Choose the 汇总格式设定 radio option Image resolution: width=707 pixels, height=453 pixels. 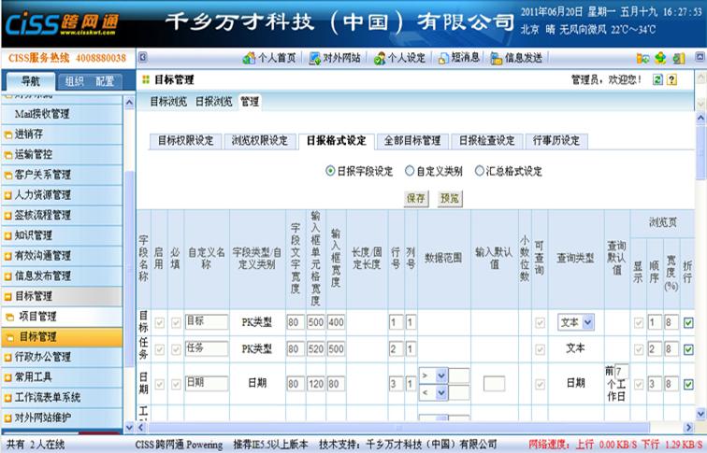480,172
